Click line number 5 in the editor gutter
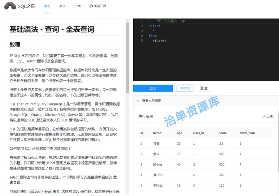 142,41
